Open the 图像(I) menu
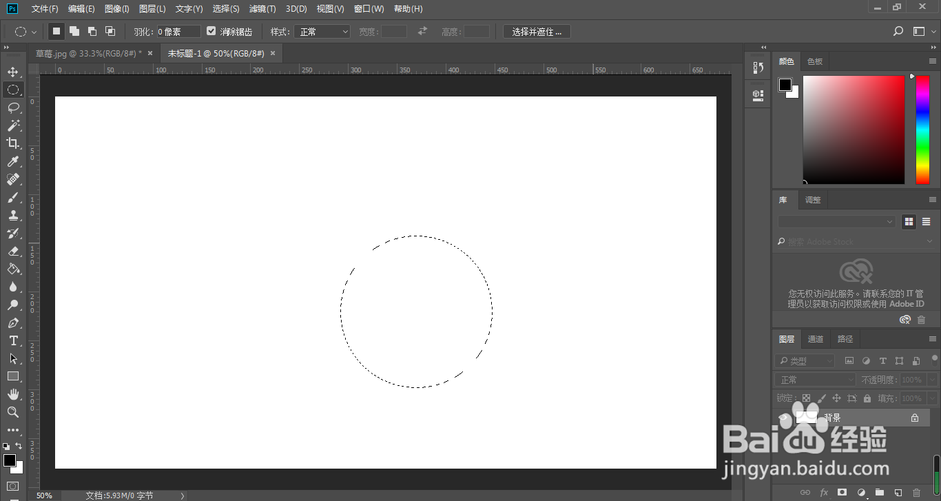Image resolution: width=941 pixels, height=501 pixels. (x=117, y=9)
